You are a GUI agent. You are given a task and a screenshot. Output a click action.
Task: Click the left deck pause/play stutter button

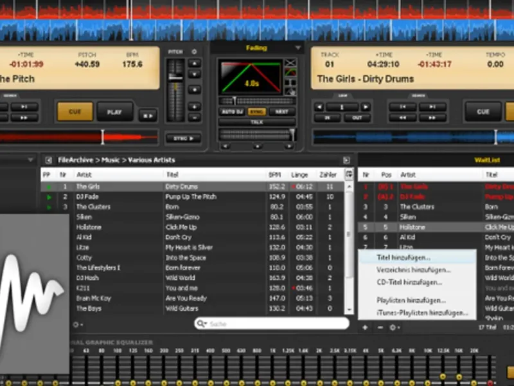click(148, 116)
